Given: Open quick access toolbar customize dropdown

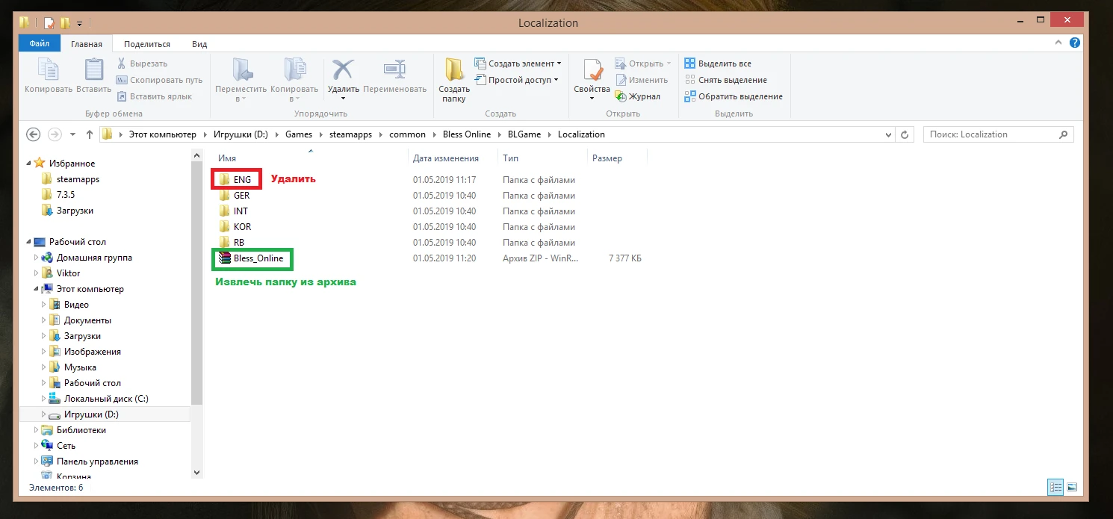Looking at the screenshot, I should click(x=79, y=23).
